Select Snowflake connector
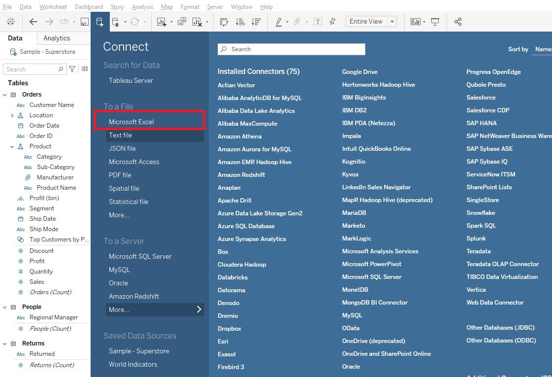 click(x=481, y=213)
